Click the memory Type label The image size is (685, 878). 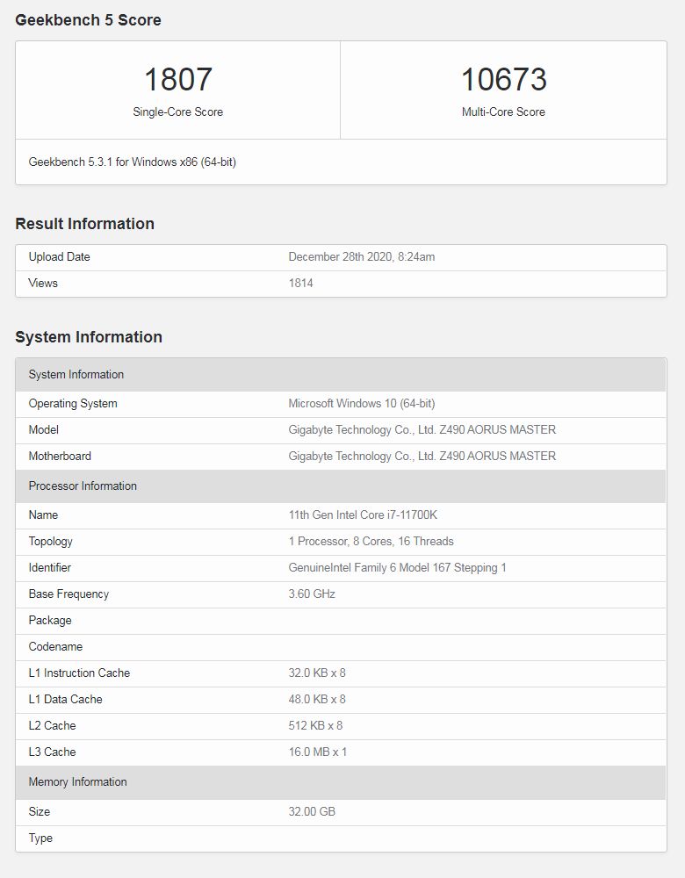tap(40, 838)
